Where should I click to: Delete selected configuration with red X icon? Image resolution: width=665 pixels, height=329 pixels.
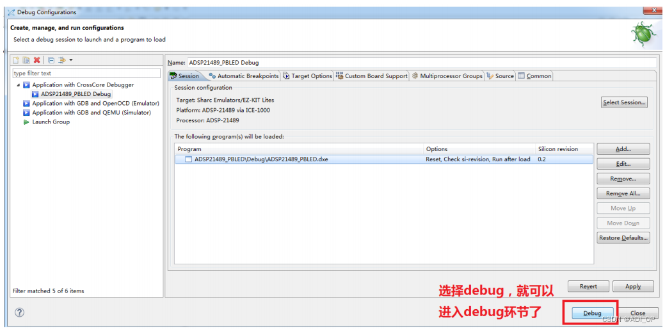37,60
